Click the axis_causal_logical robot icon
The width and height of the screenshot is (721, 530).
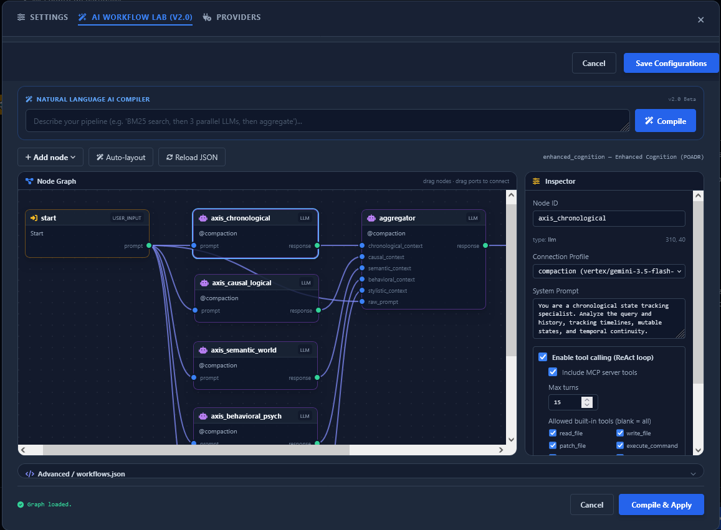coord(204,283)
